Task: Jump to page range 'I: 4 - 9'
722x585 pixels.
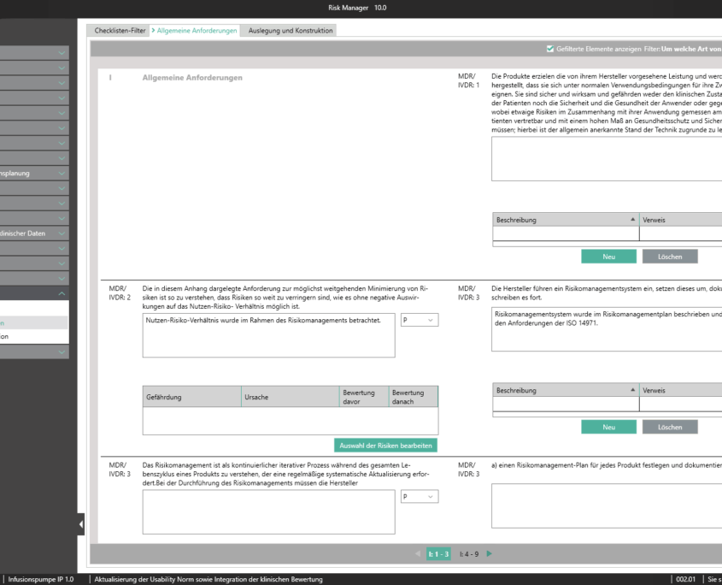Action: [x=468, y=553]
